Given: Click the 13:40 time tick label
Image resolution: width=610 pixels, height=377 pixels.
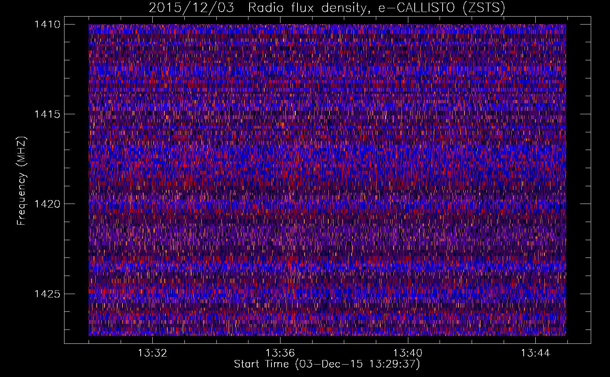Looking at the screenshot, I should click(408, 353).
